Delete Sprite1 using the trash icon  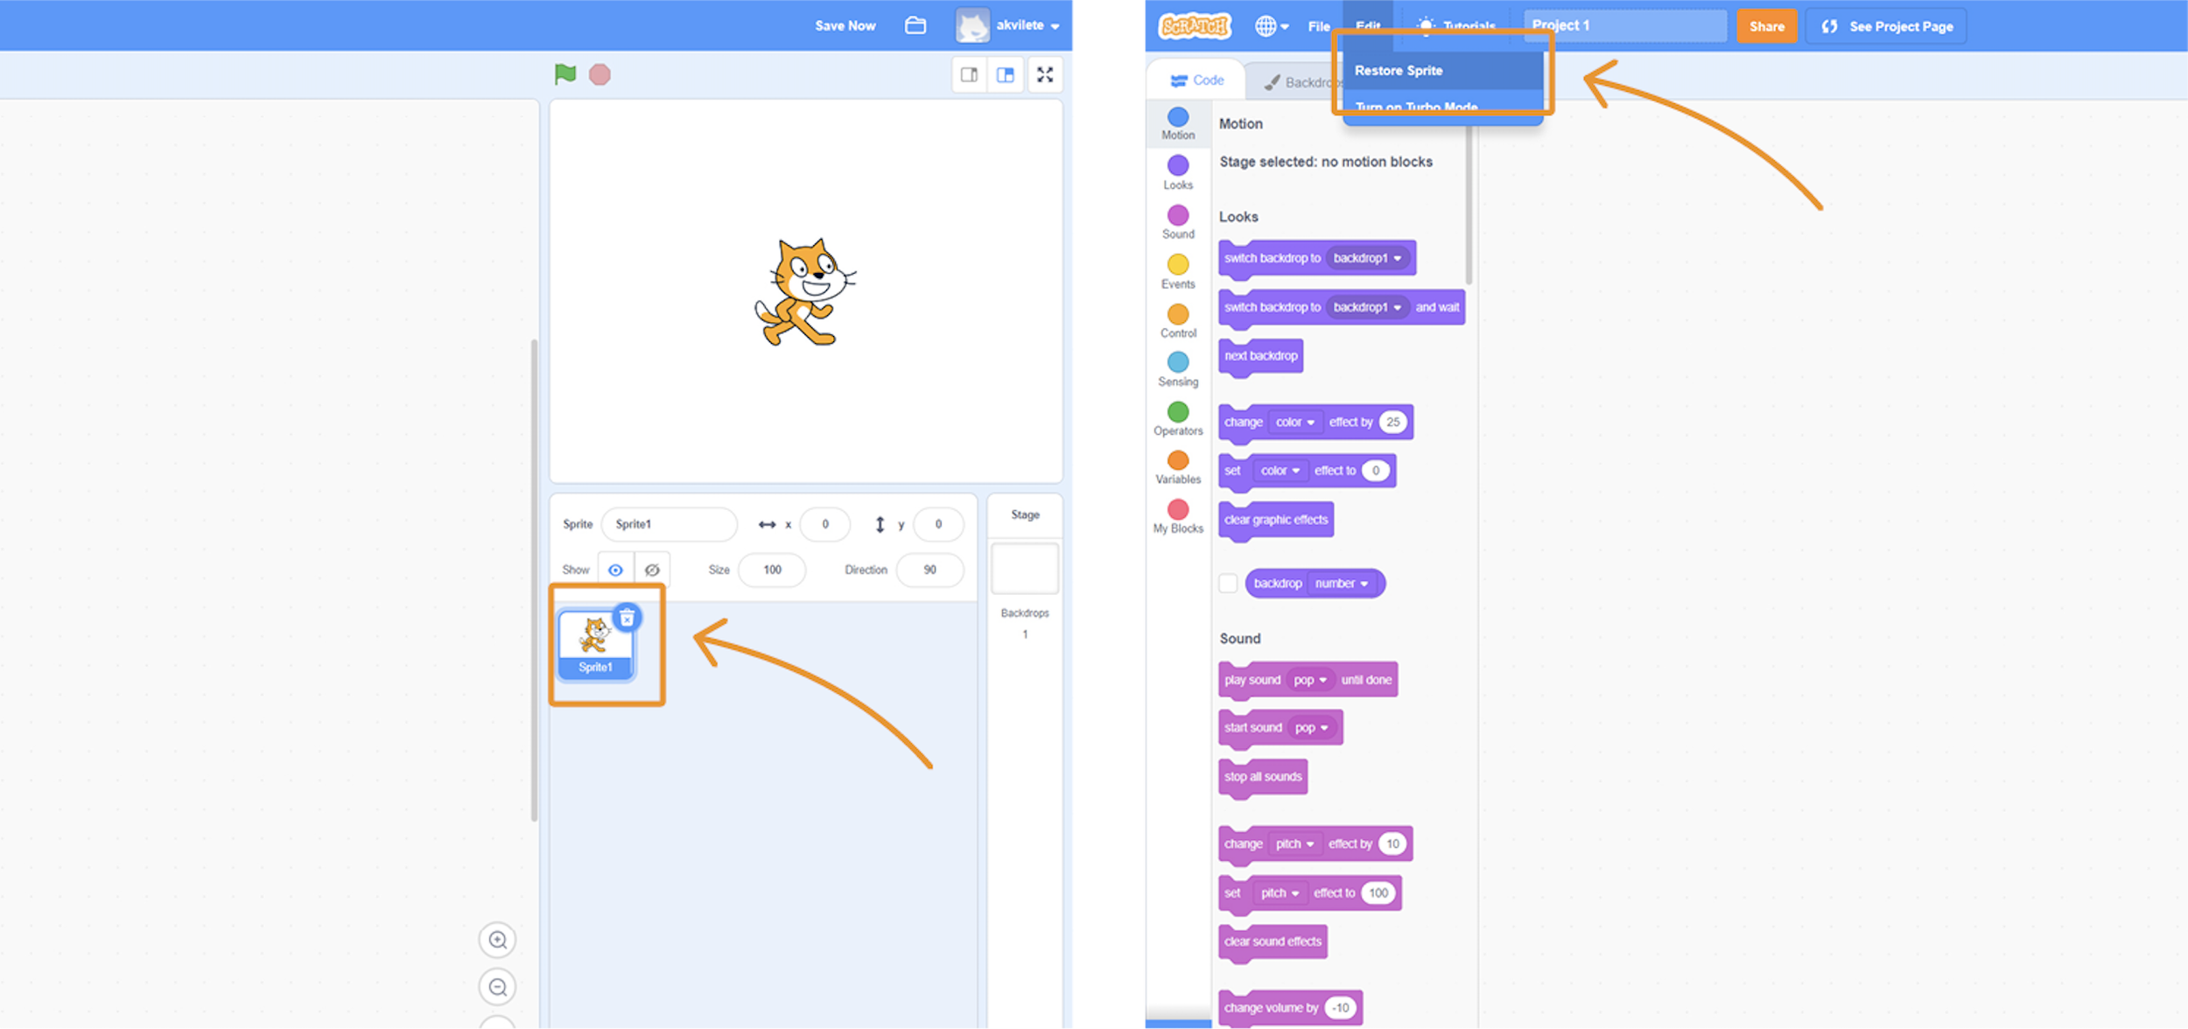(627, 618)
